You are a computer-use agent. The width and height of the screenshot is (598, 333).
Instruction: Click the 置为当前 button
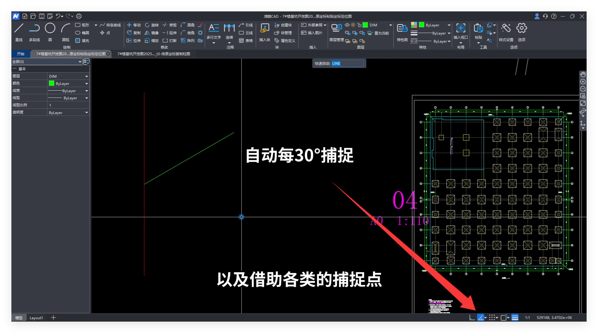(x=378, y=33)
